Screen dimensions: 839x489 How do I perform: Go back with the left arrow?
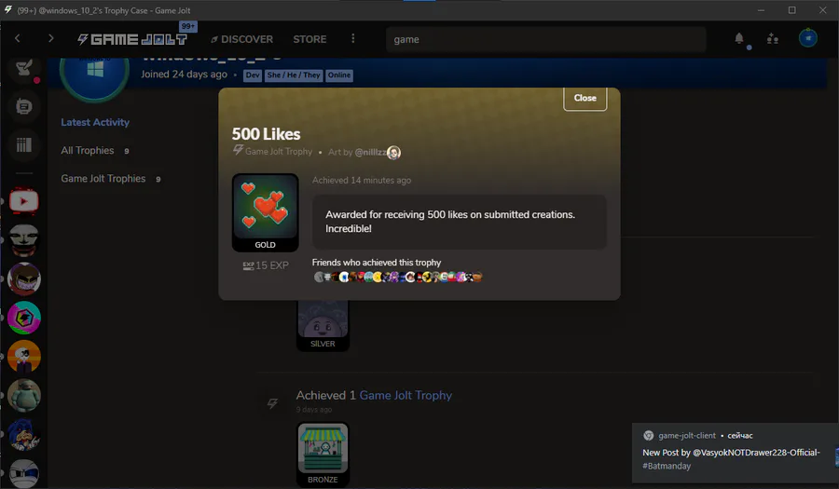[x=18, y=38]
